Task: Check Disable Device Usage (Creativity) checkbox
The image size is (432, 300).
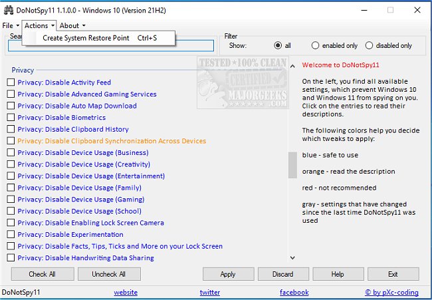Action: pos(11,164)
